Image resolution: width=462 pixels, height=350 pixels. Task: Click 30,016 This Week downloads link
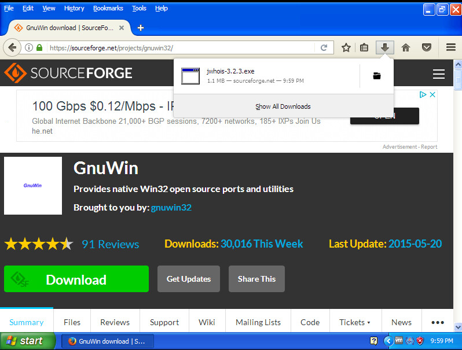(x=262, y=244)
